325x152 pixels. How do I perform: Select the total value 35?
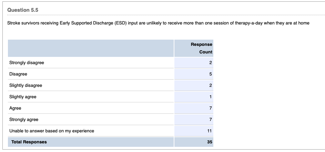tap(209, 142)
